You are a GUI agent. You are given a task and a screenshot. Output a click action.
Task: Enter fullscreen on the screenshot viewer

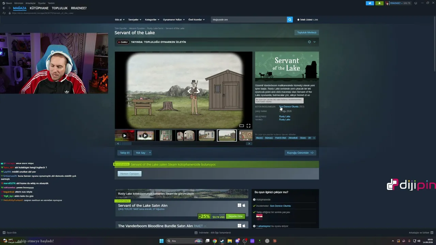248,126
